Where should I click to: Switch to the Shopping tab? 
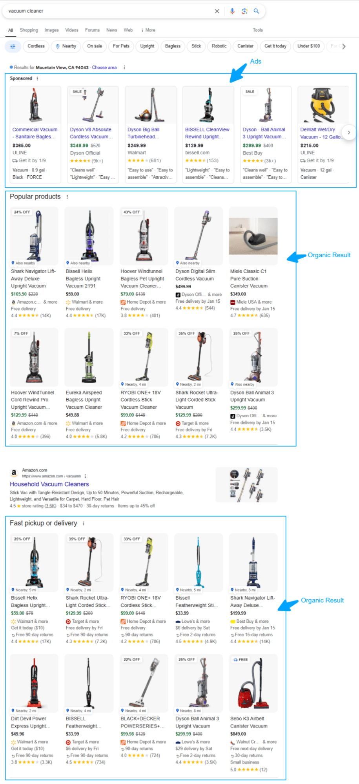(x=29, y=30)
